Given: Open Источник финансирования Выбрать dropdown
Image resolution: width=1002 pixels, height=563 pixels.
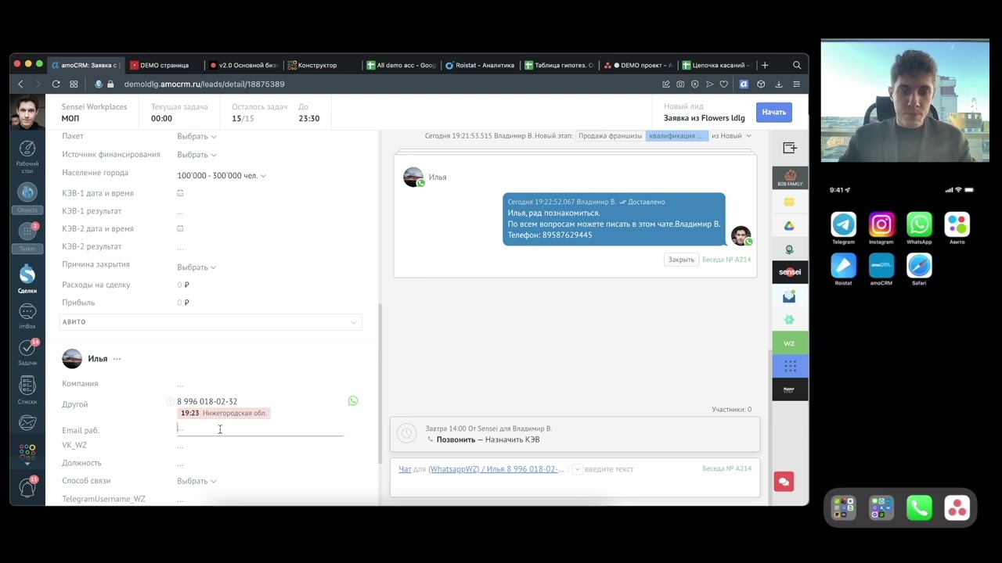Looking at the screenshot, I should [x=196, y=155].
